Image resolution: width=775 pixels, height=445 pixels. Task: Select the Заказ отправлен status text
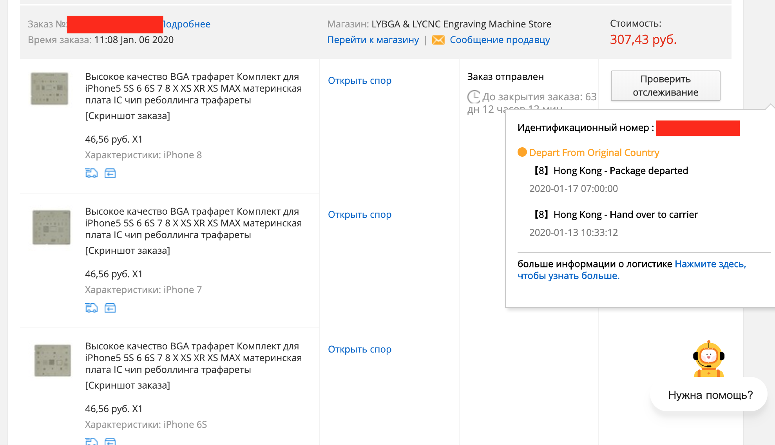click(x=505, y=77)
